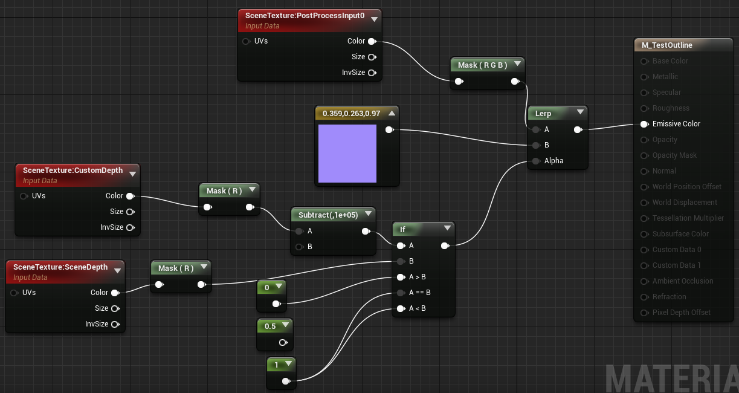
Task: Expand the If node preview arrow
Action: [x=447, y=229]
